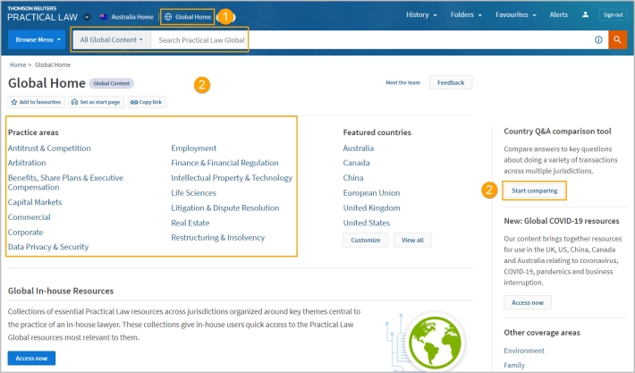Open Family coverage area

point(514,365)
